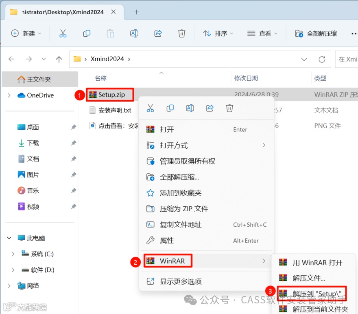Click the Share icon in the Explorer toolbar
Viewport: 358px width, 314px height.
coord(158,33)
